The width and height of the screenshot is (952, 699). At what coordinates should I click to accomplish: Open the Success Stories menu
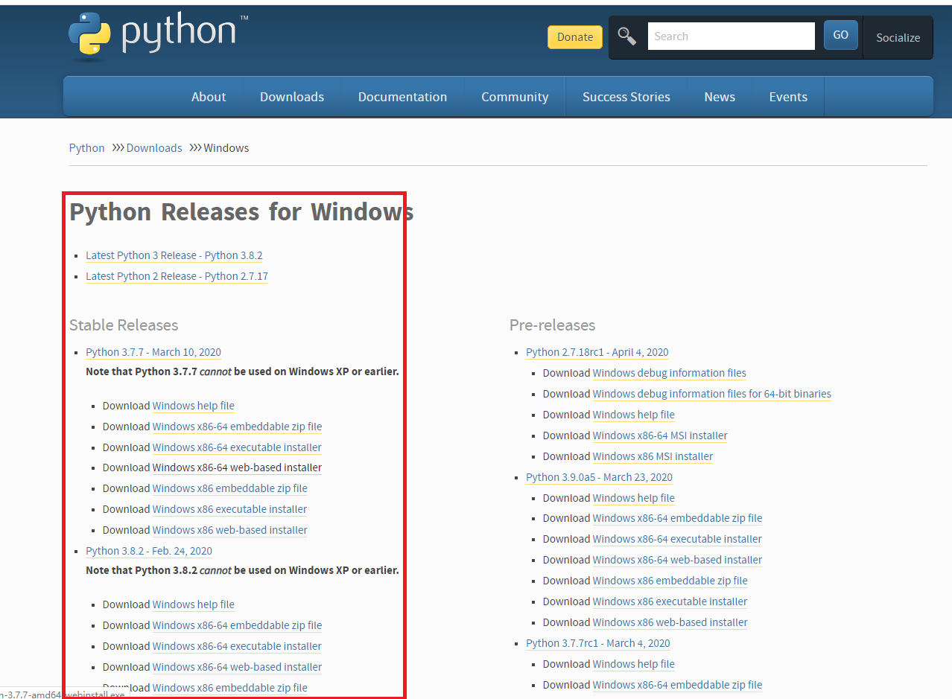pos(626,97)
